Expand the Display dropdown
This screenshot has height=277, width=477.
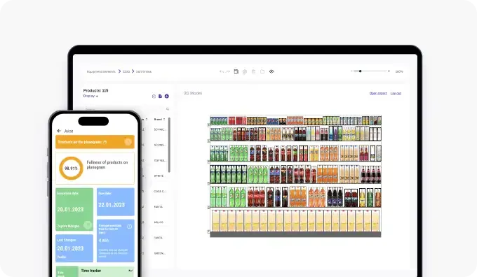(90, 96)
